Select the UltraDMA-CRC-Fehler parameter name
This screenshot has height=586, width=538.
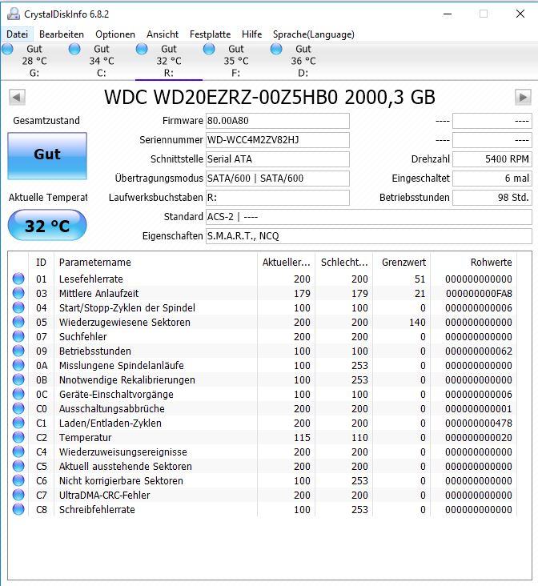coord(105,496)
